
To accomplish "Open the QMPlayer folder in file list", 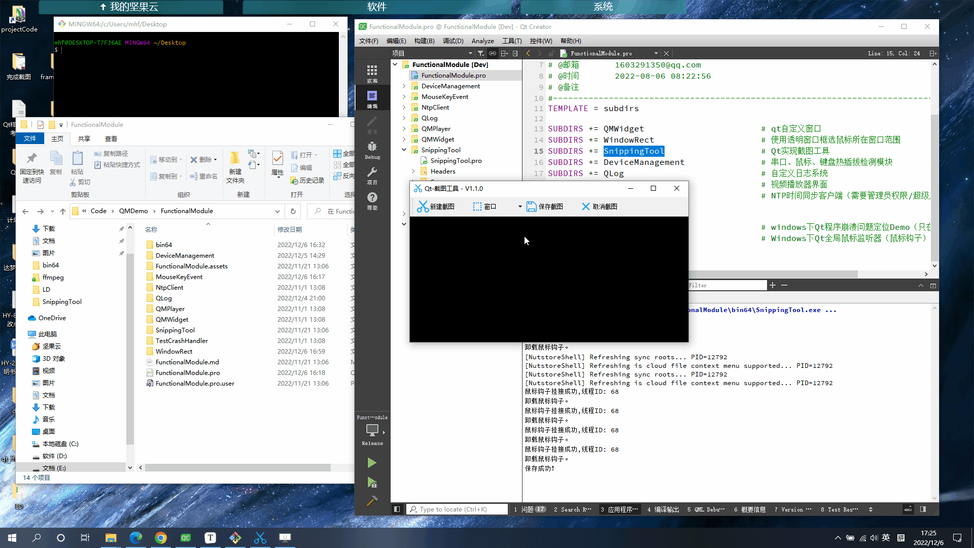I will tap(170, 309).
